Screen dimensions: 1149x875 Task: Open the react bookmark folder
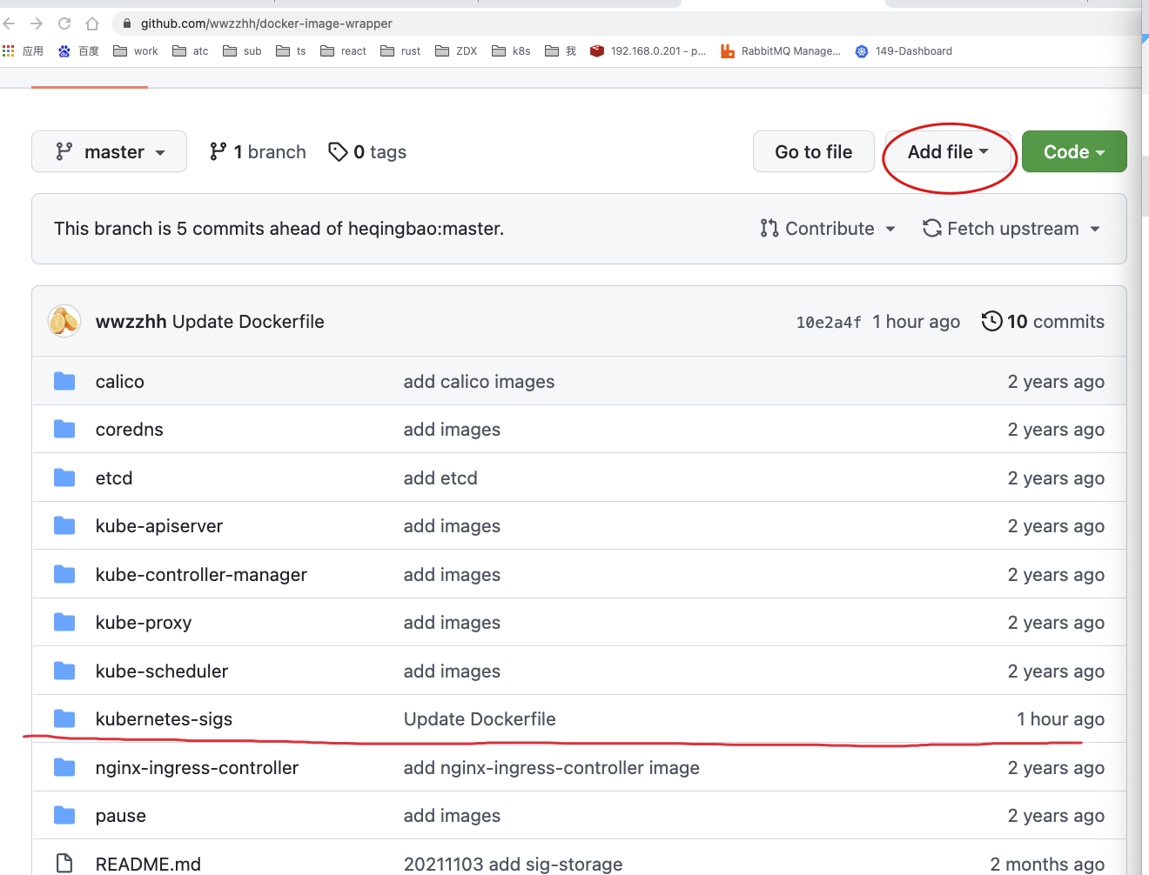click(x=343, y=51)
